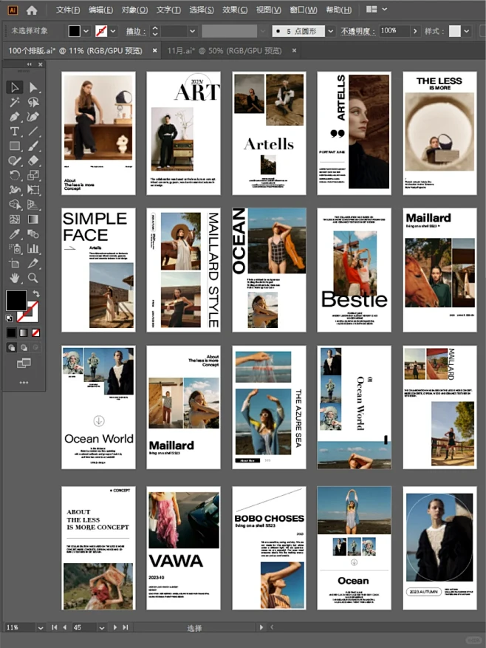Open the Edit Toolbar three-dots button
The image size is (486, 648).
(24, 383)
